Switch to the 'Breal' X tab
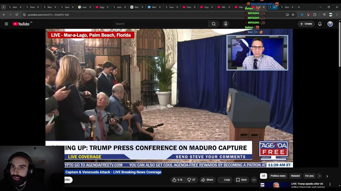Image resolution: width=341 pixels, height=191 pixels. [x=33, y=7]
